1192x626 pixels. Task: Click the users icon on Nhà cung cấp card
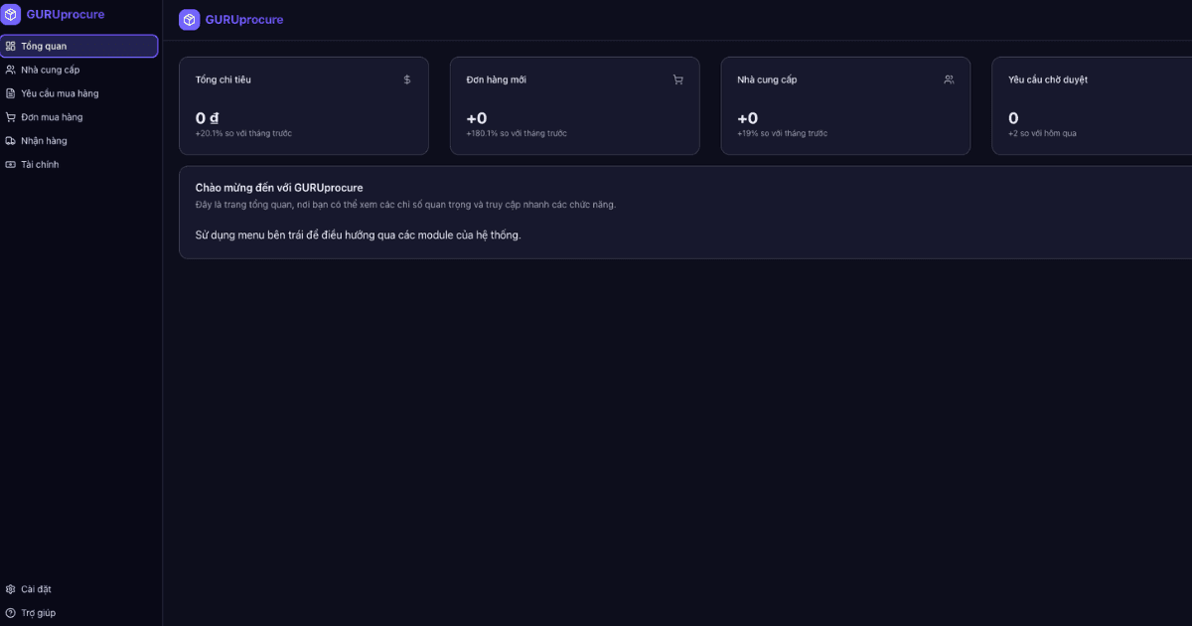click(x=949, y=79)
